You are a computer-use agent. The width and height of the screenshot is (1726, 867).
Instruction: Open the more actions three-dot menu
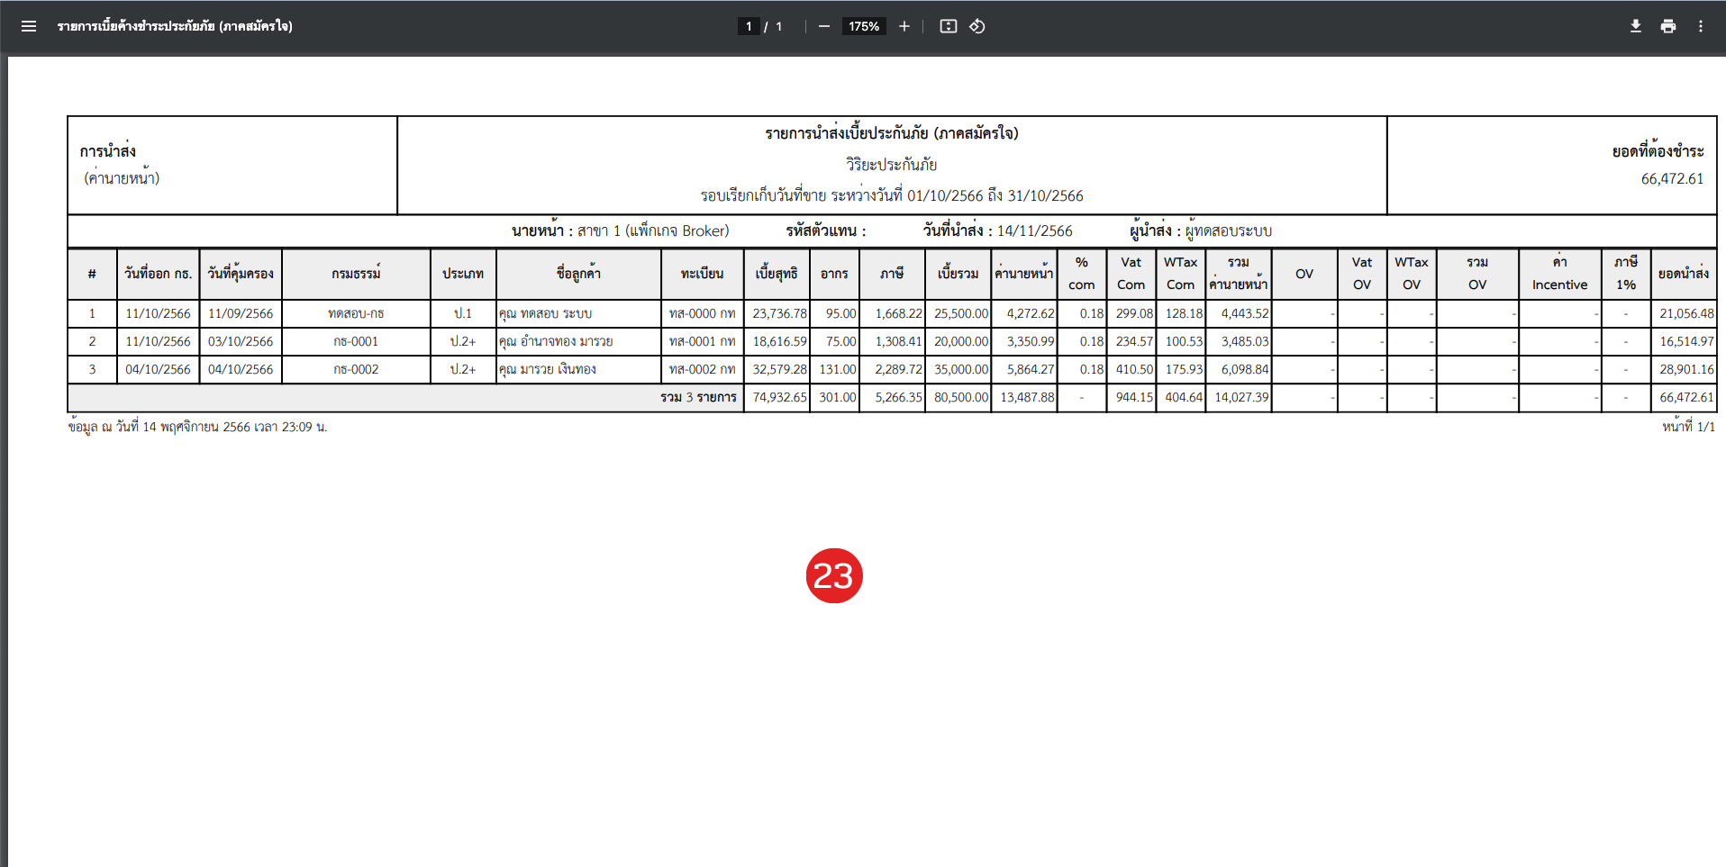coord(1701,26)
